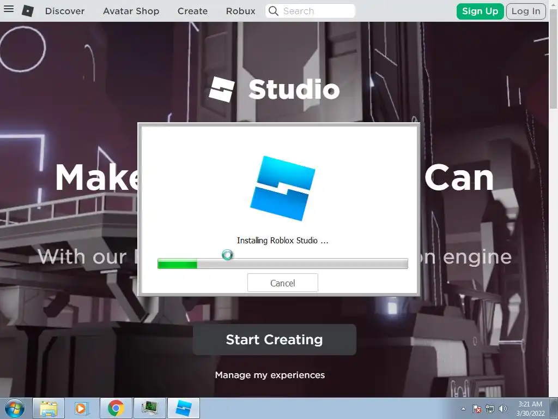The width and height of the screenshot is (558, 419).
Task: Cancel the Roblox Studio installation
Action: click(283, 283)
